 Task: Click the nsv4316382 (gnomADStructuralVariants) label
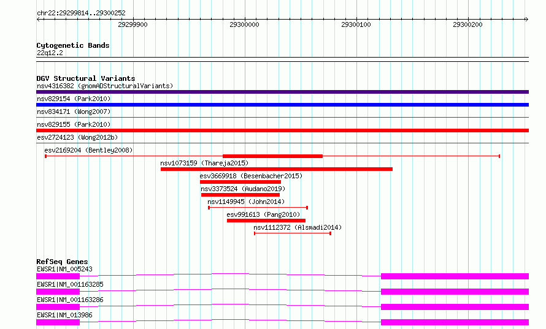(x=105, y=86)
